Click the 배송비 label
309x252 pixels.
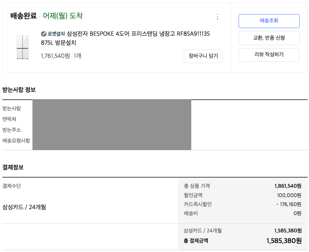coord(190,213)
